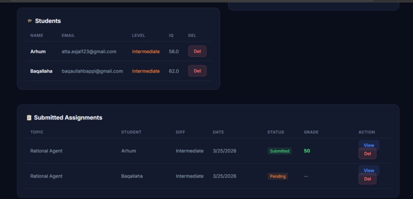Click student Arhum in assignments table
This screenshot has width=413, height=199.
tap(129, 151)
